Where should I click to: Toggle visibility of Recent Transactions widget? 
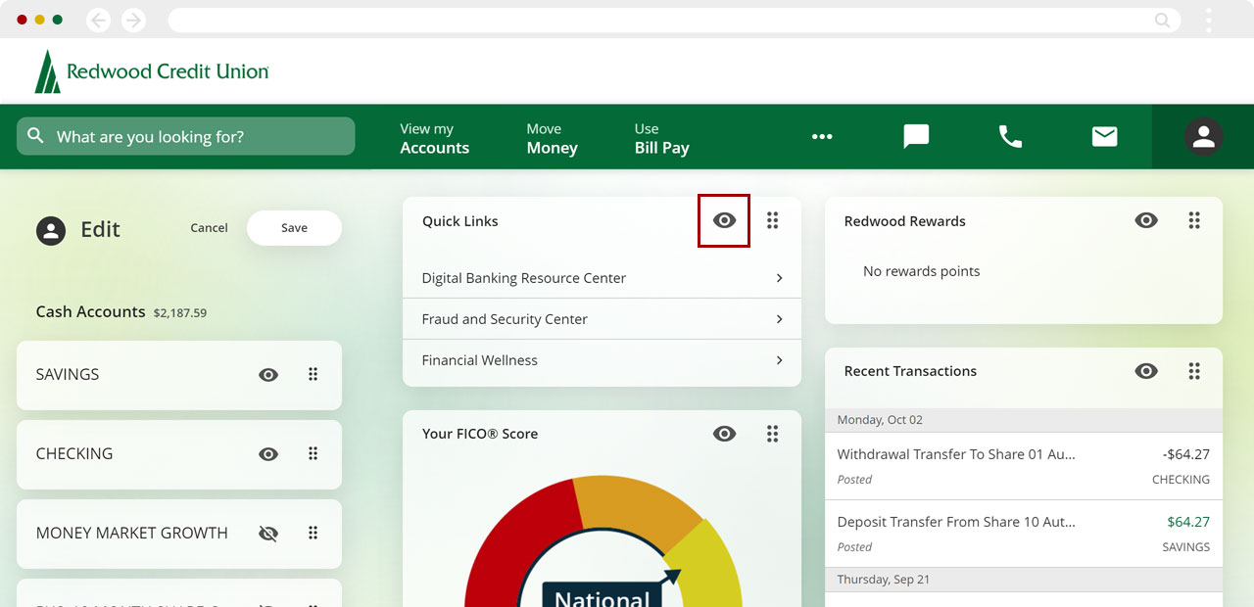pyautogui.click(x=1146, y=371)
